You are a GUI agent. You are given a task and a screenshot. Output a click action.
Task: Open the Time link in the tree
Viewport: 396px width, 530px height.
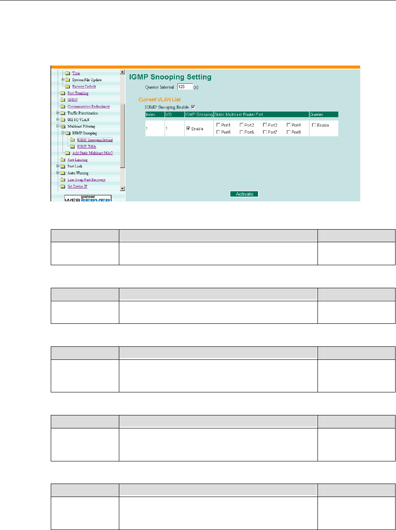(76, 73)
